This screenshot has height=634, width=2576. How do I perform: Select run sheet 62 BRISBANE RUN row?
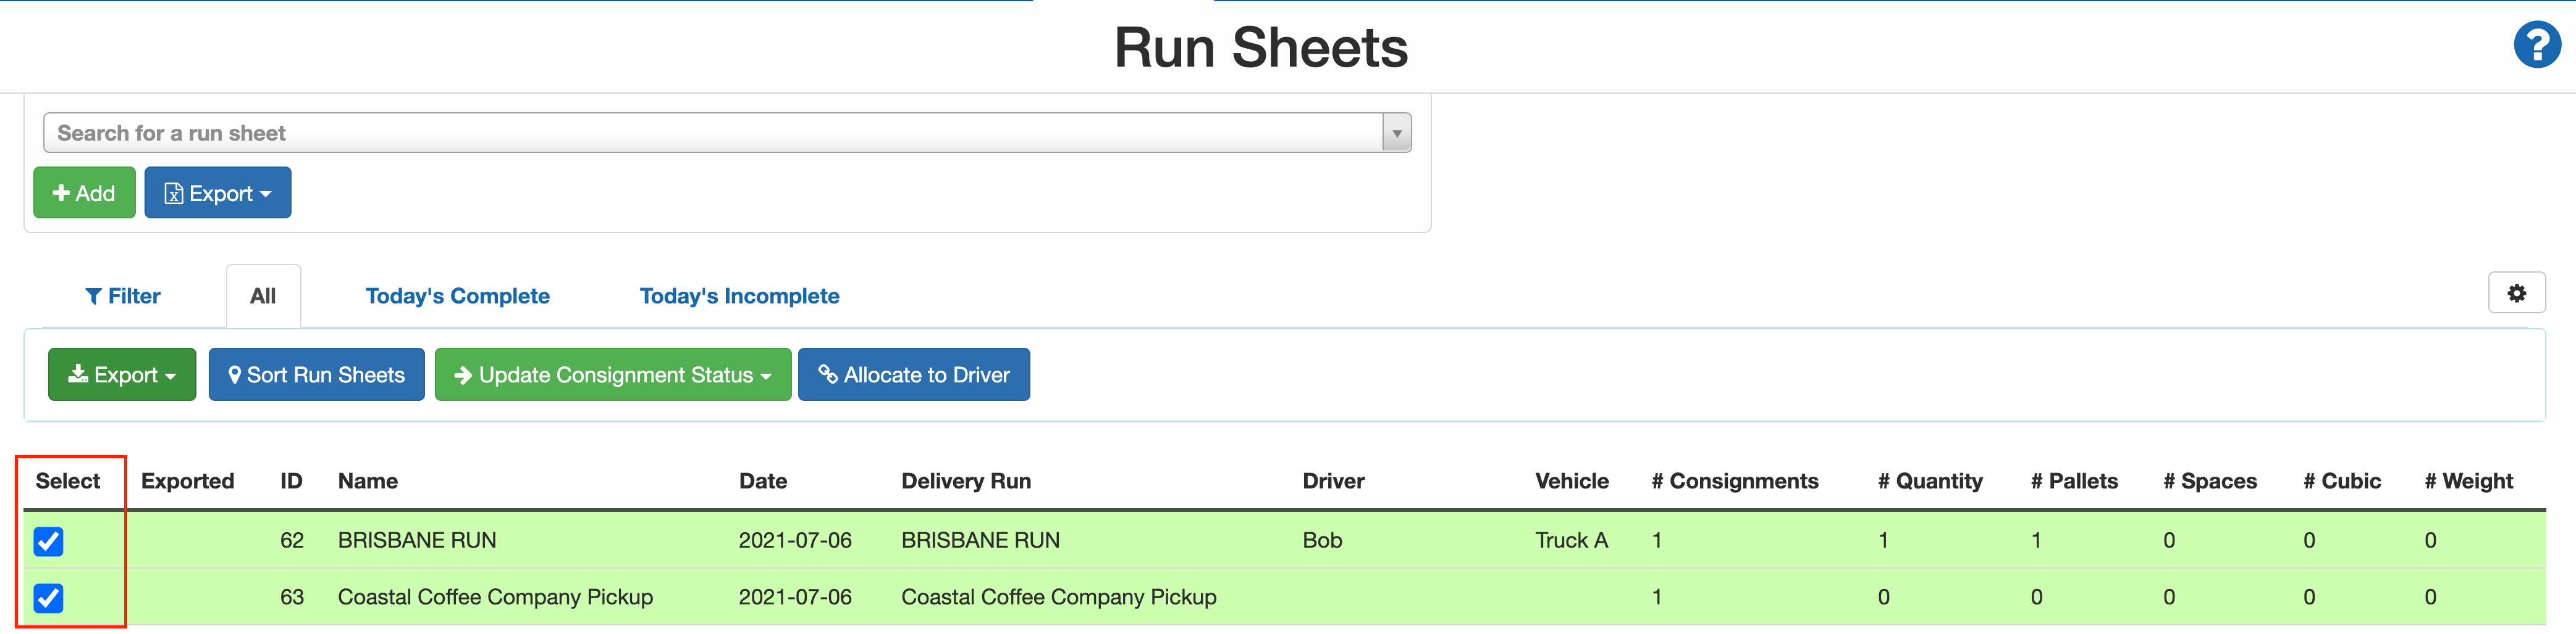417,540
